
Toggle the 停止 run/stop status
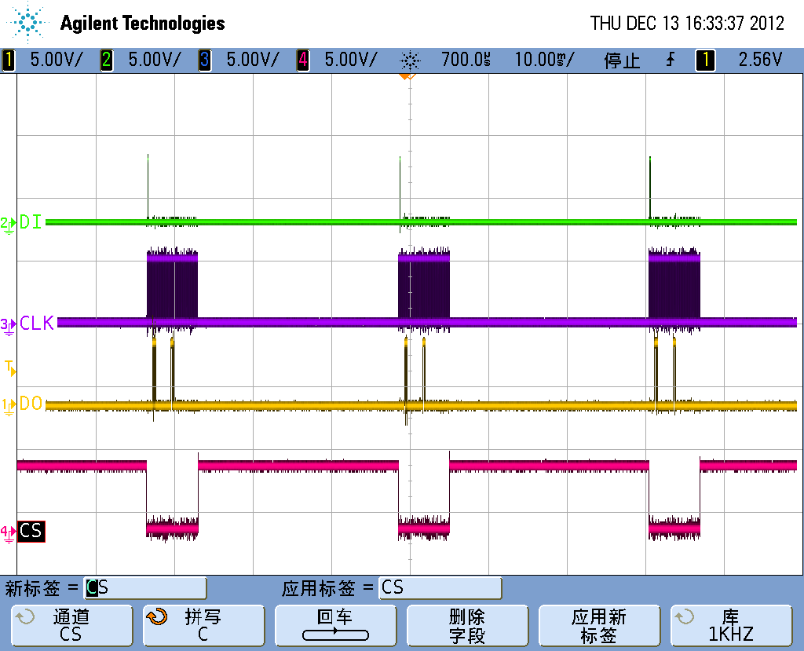click(x=622, y=60)
